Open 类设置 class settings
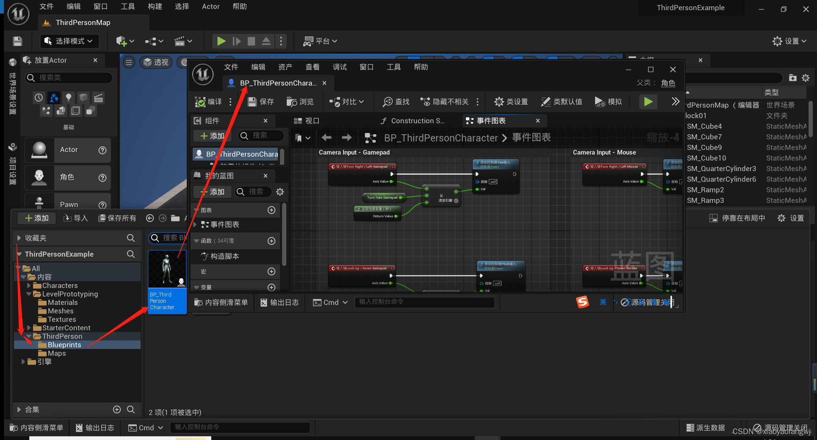The image size is (817, 440). pos(511,102)
